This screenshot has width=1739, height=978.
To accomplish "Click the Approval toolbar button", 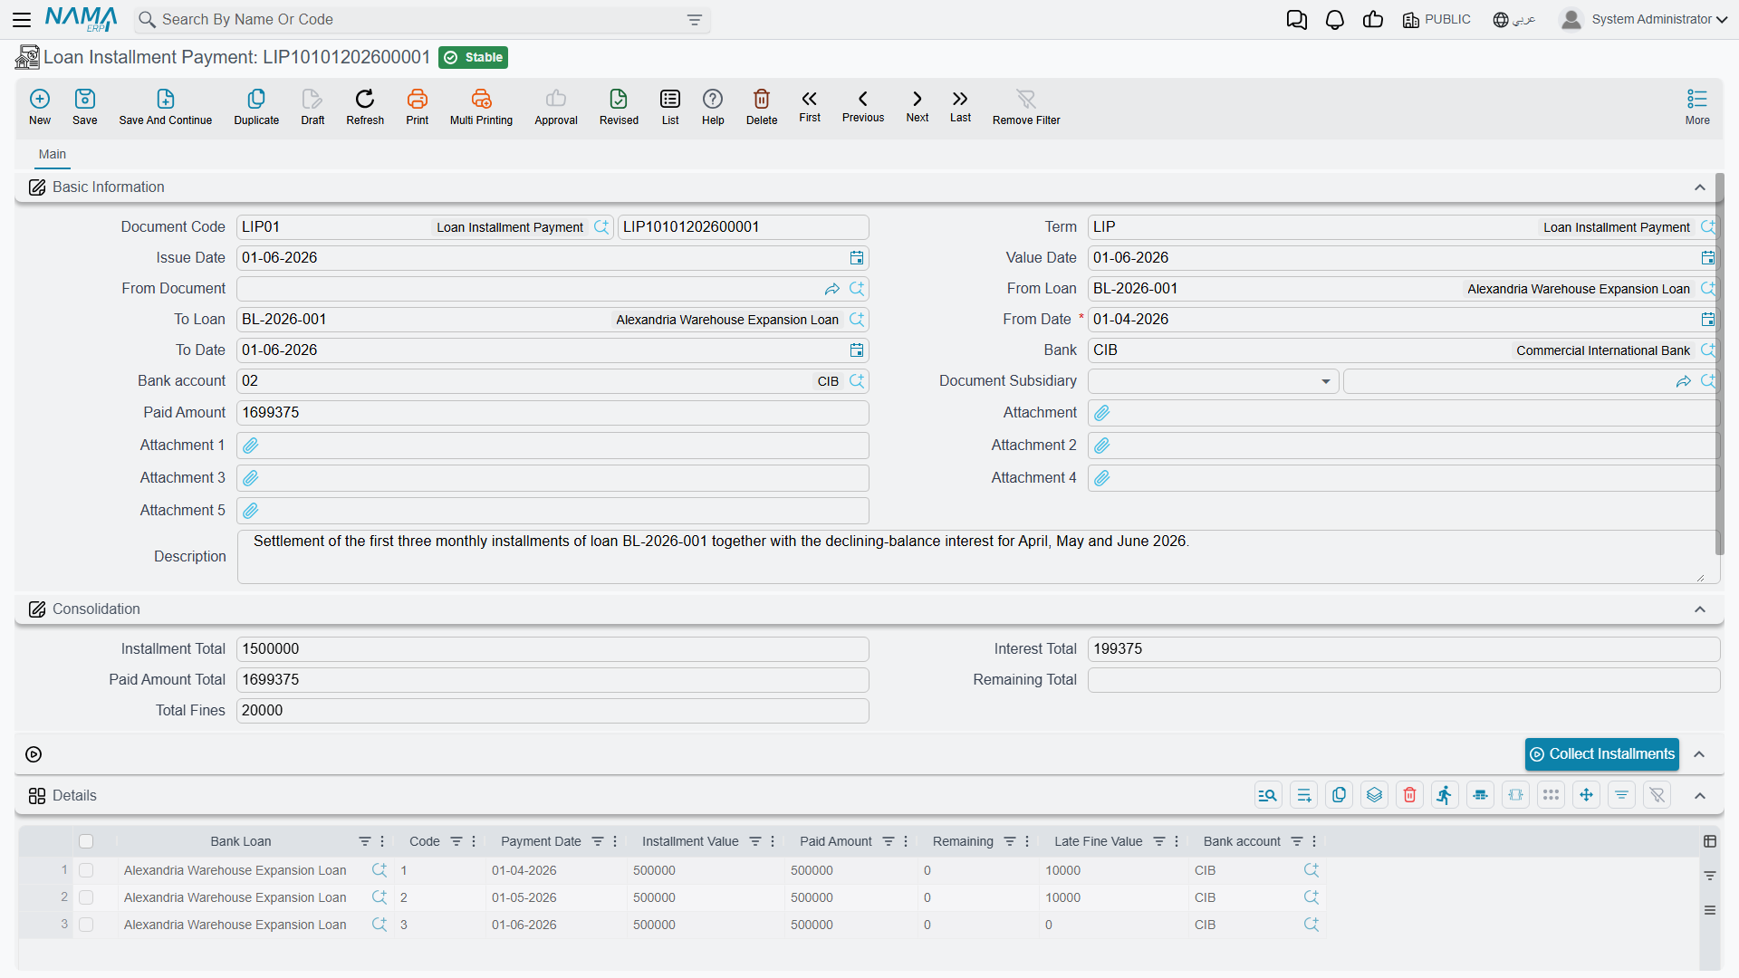I will click(x=556, y=106).
